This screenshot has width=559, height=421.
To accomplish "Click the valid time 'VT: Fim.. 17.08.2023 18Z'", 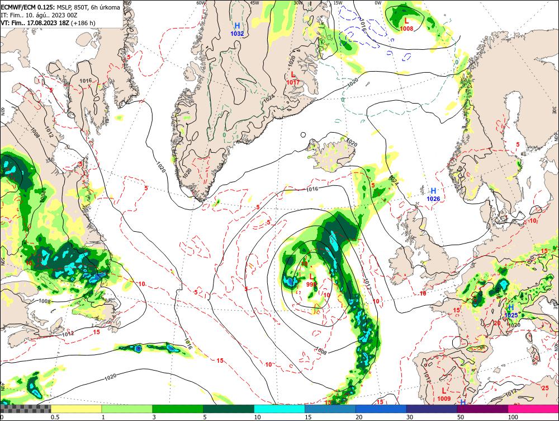I will 35,23.
